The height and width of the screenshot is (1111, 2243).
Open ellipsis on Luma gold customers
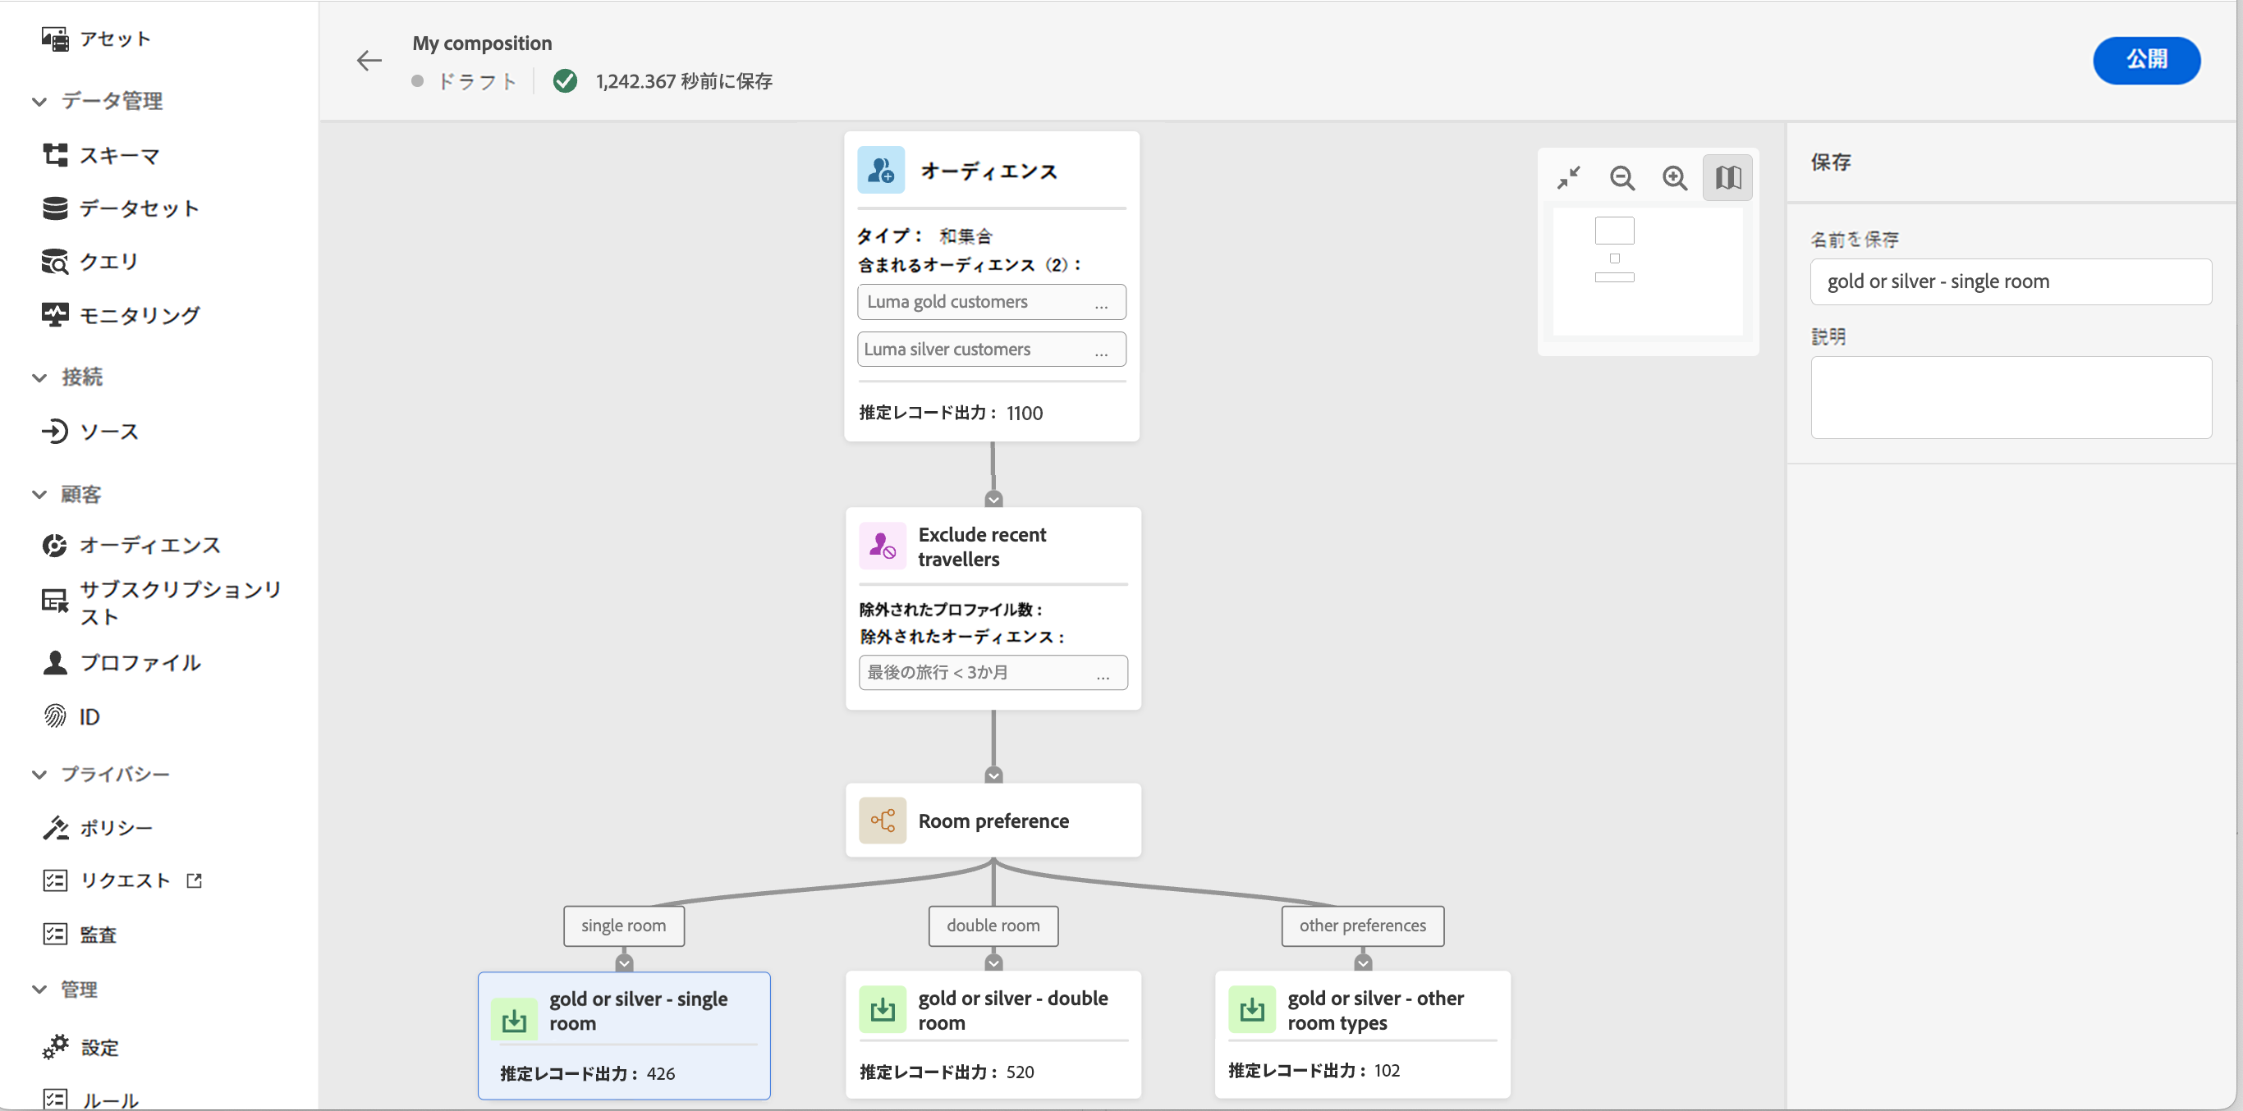tap(1102, 304)
